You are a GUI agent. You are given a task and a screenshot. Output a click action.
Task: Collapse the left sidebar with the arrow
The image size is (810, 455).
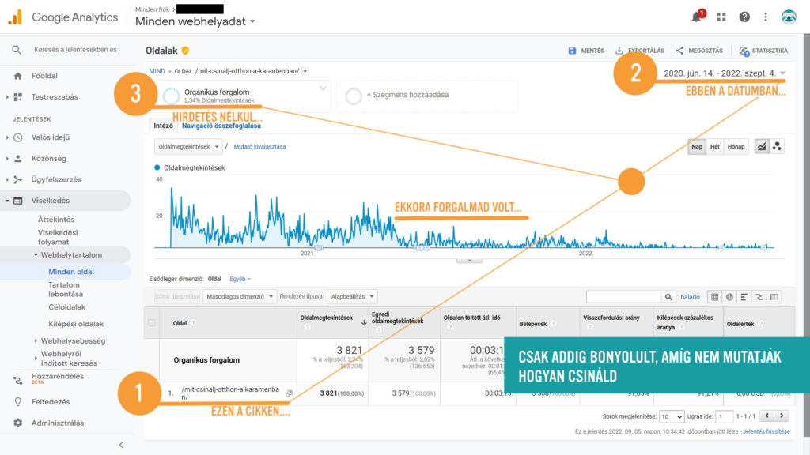120,444
